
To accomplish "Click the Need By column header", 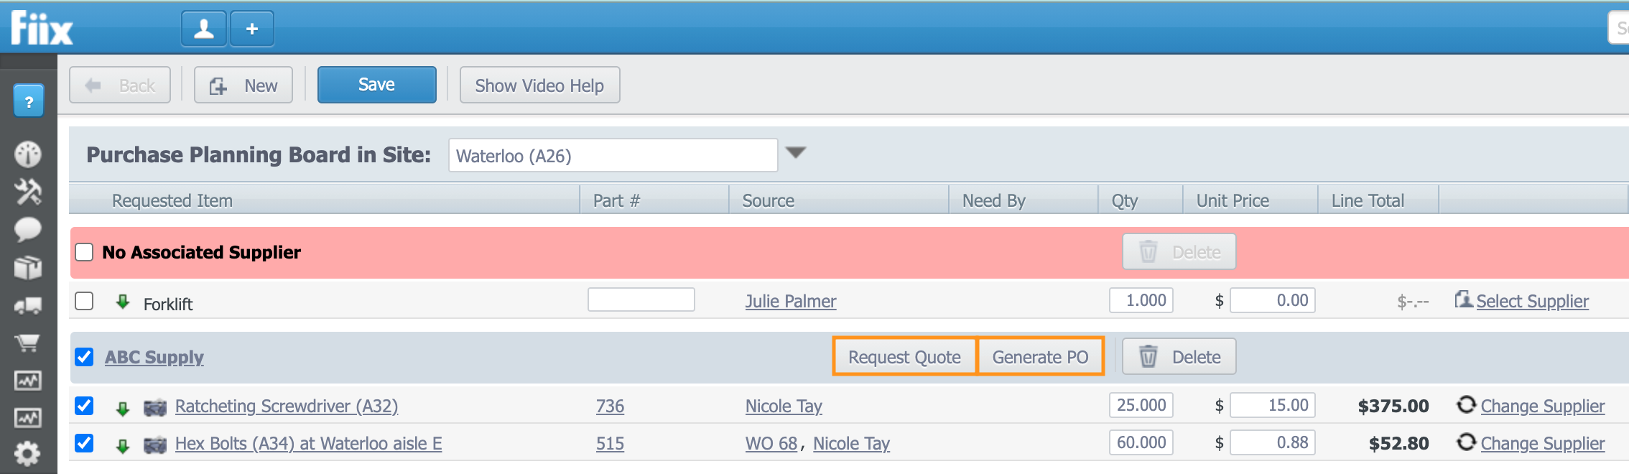I will (x=994, y=200).
